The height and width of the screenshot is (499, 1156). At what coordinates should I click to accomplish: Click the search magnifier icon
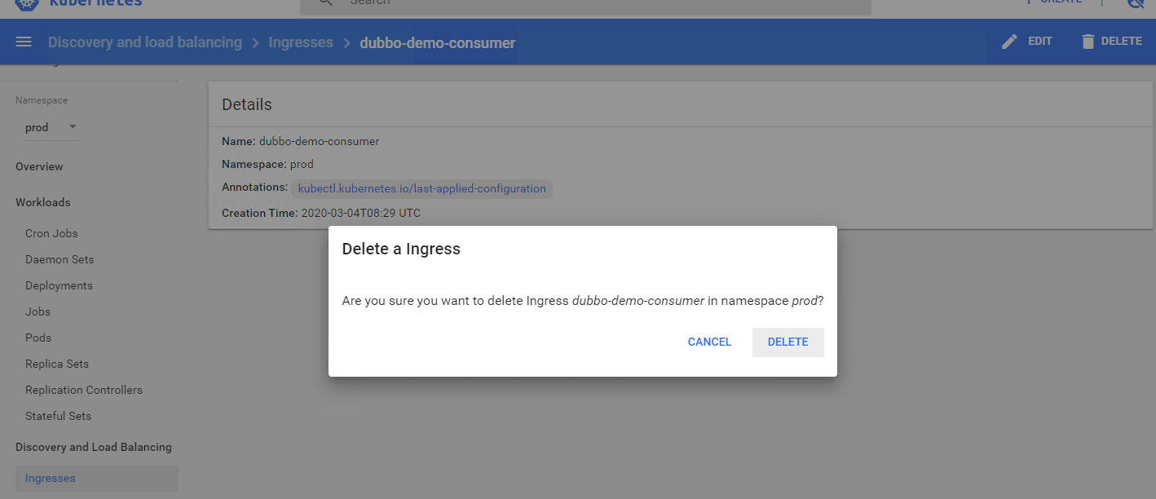[325, 3]
